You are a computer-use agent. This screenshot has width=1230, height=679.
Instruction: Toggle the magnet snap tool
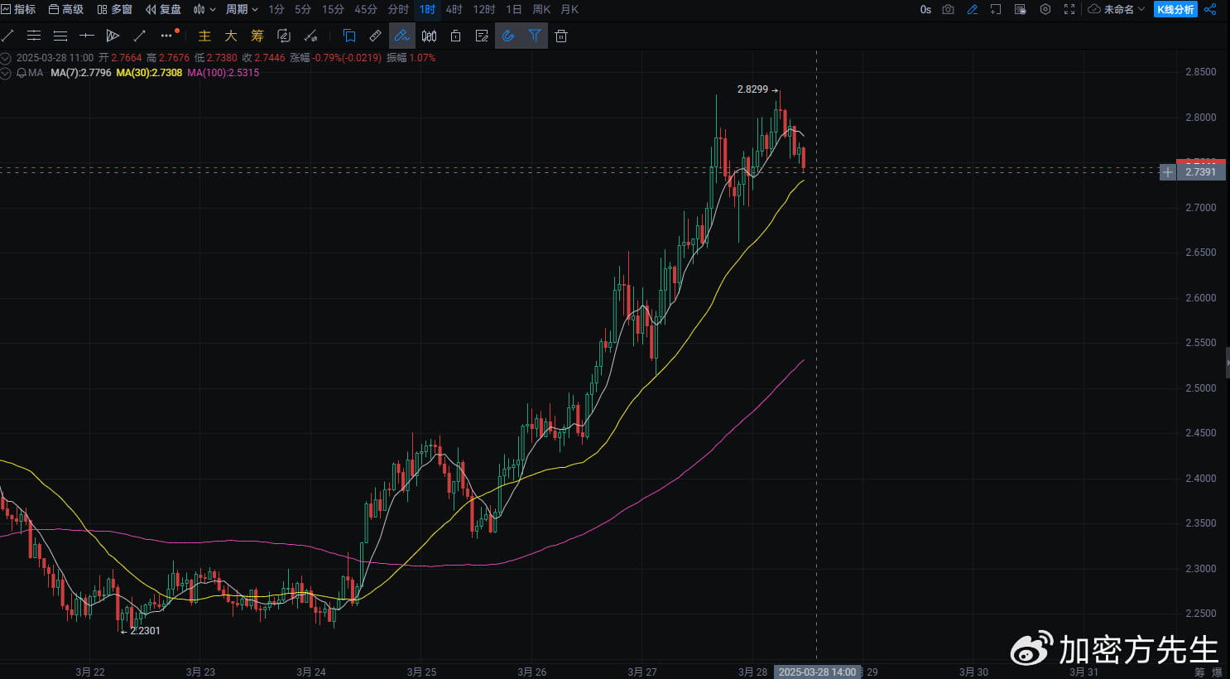pos(508,36)
